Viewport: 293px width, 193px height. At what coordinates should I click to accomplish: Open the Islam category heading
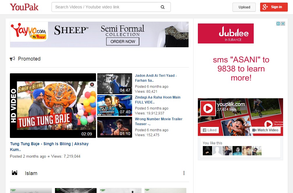31,173
